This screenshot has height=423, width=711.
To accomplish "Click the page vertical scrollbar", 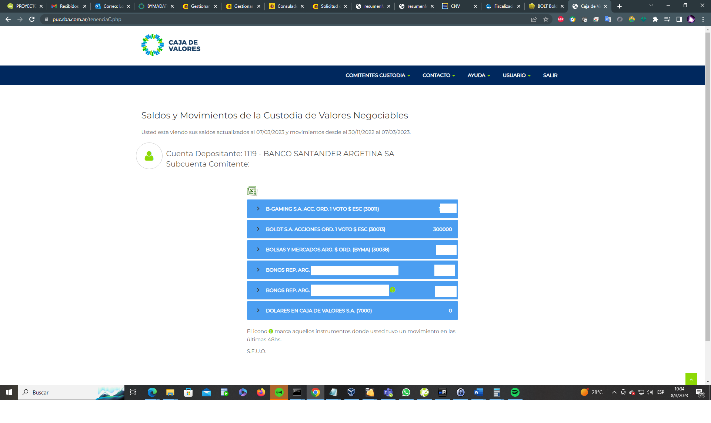I will pos(708,187).
